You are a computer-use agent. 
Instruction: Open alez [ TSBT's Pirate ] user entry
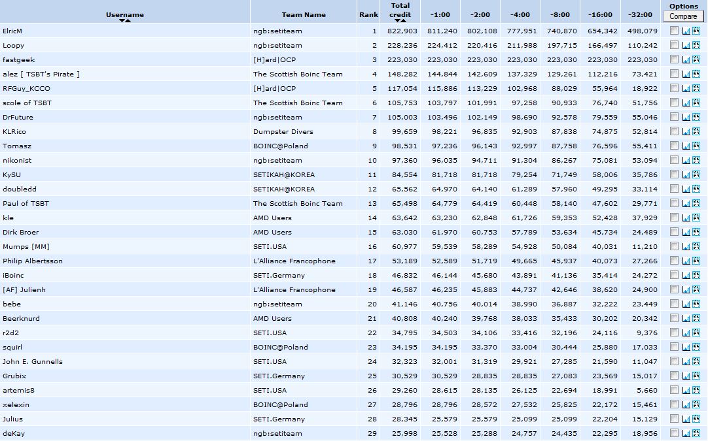41,74
